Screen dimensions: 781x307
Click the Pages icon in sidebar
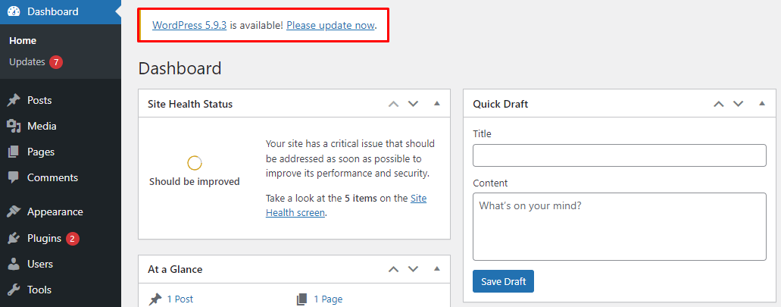pyautogui.click(x=13, y=152)
